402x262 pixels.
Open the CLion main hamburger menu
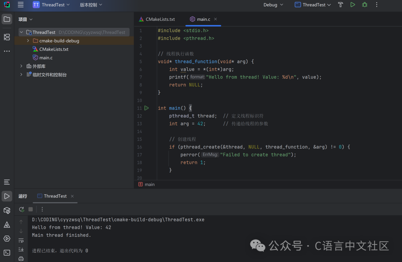tap(20, 4)
